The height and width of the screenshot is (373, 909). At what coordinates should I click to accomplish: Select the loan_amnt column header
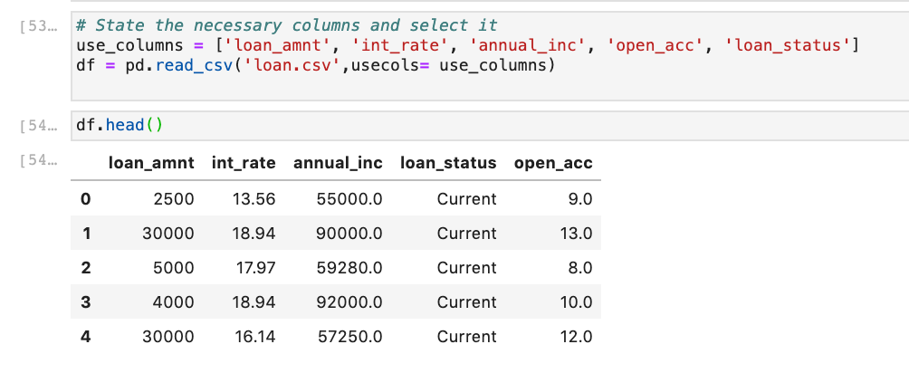(151, 163)
